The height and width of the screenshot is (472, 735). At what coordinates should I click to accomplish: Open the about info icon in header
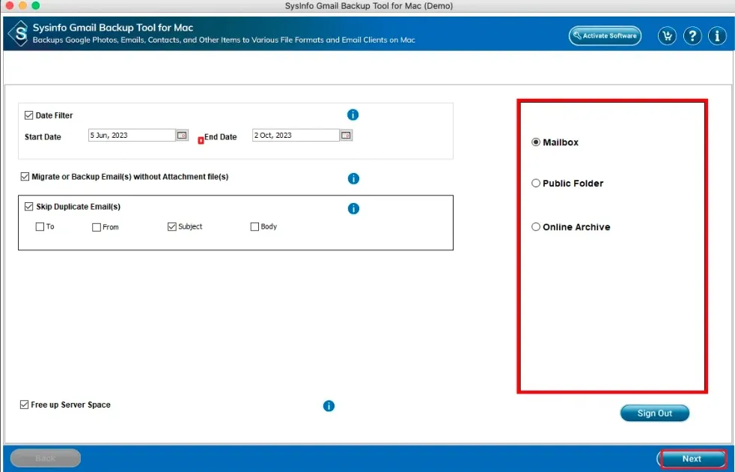click(x=717, y=36)
